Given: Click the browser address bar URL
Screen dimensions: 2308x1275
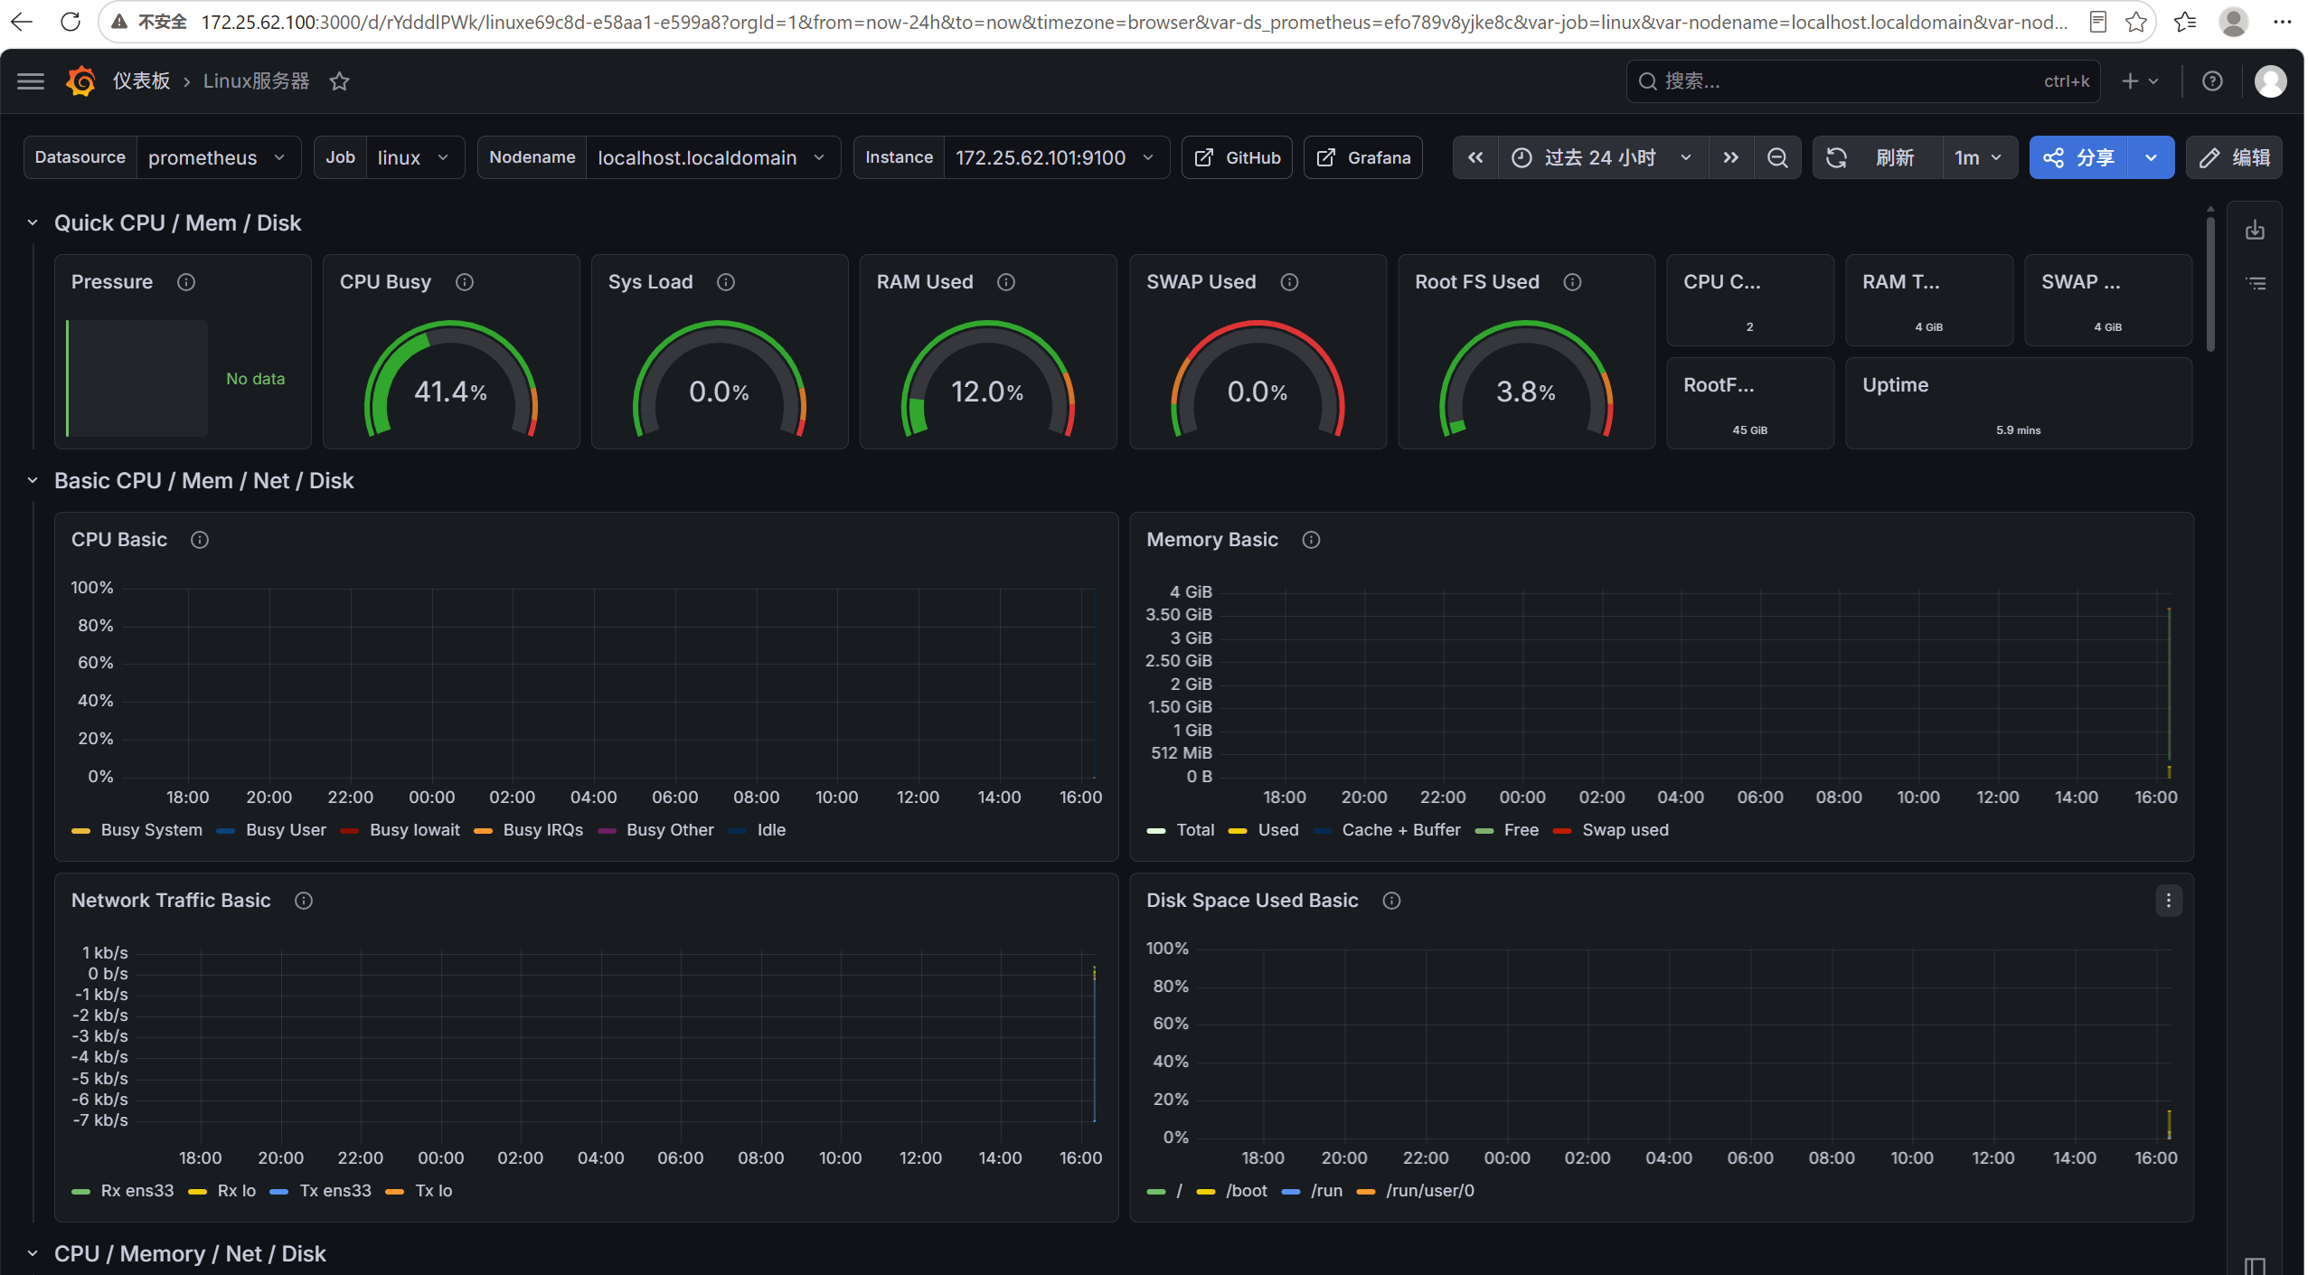Looking at the screenshot, I should [x=1134, y=22].
